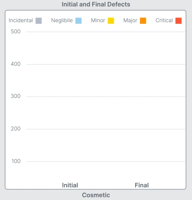Click the Major orange legend swatch

point(143,21)
